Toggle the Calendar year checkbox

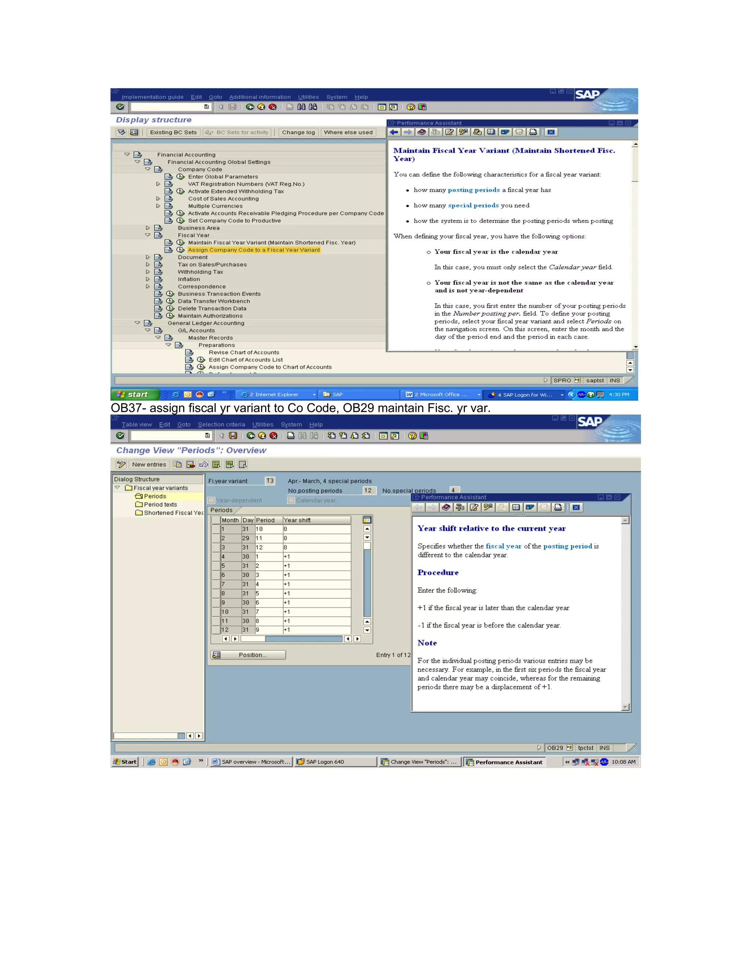tap(291, 500)
